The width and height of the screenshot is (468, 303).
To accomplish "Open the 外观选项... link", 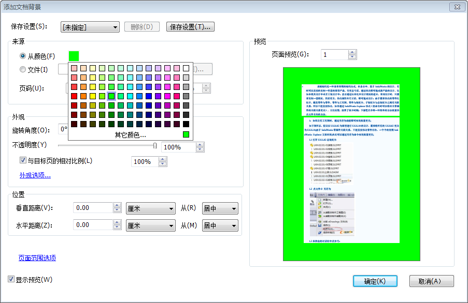I will tap(35, 175).
